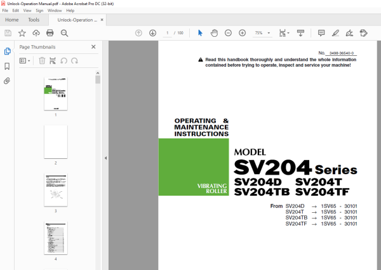This screenshot has width=381, height=270.
Task: Select page 3 thumbnail
Action: [x=56, y=190]
